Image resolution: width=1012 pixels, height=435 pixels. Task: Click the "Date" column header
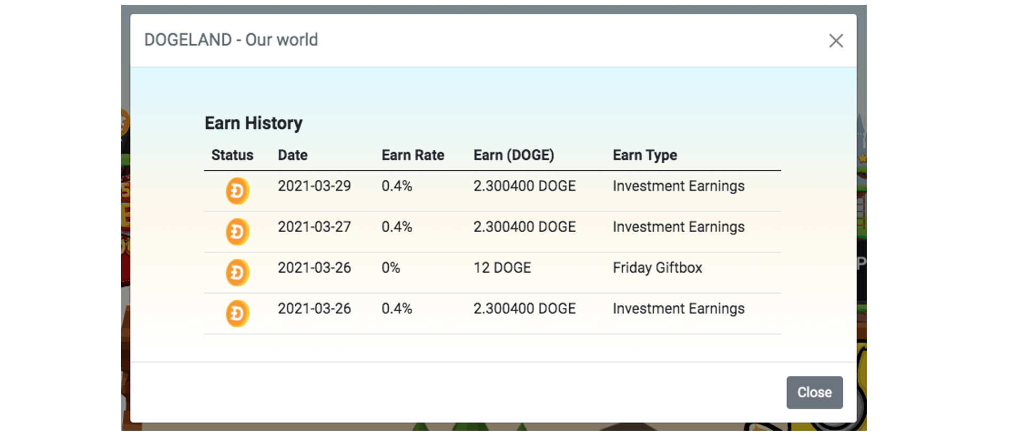pos(293,155)
